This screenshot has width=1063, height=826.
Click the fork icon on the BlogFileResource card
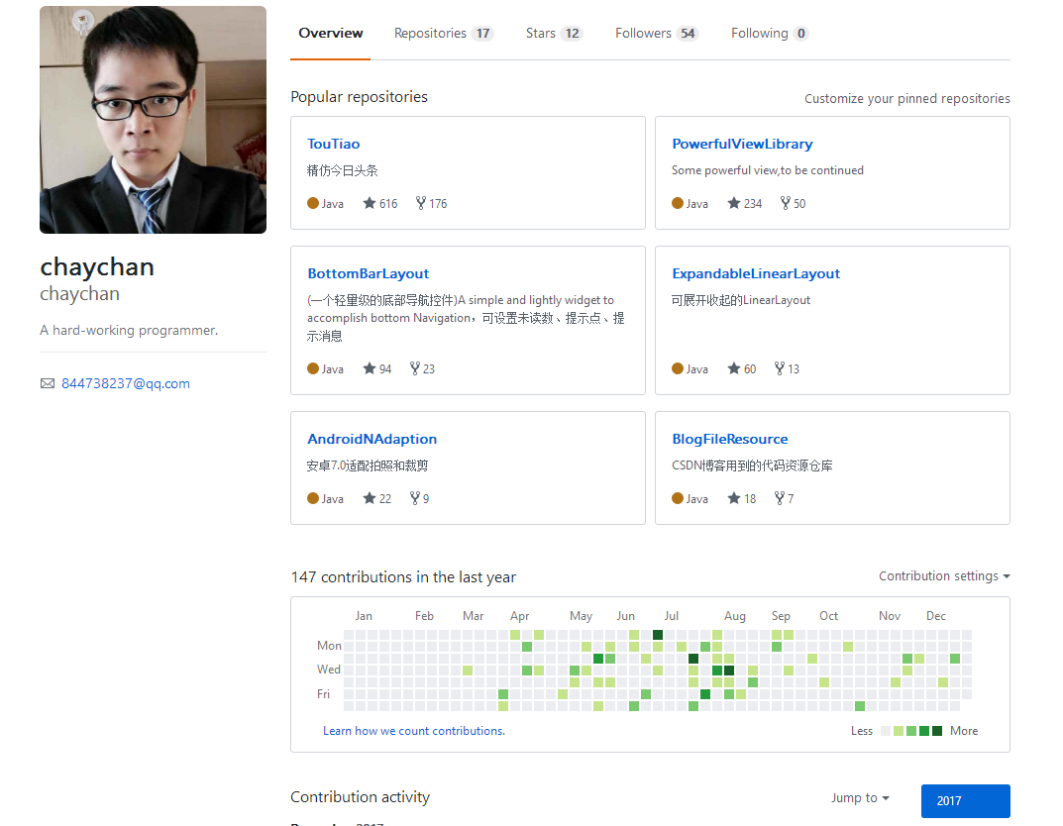point(781,498)
